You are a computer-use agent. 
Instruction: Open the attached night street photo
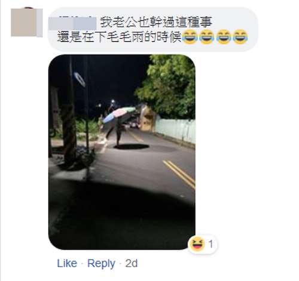(122, 152)
